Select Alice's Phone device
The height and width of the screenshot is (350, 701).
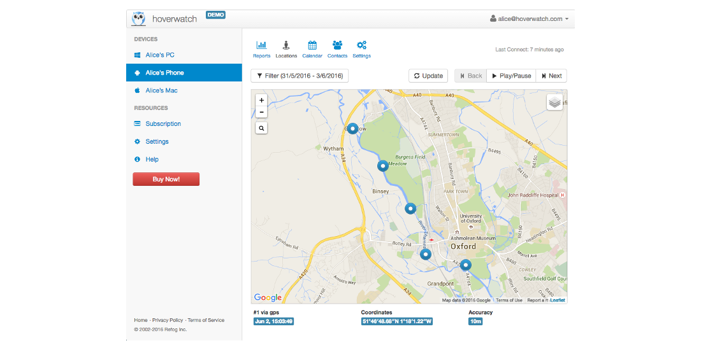184,73
